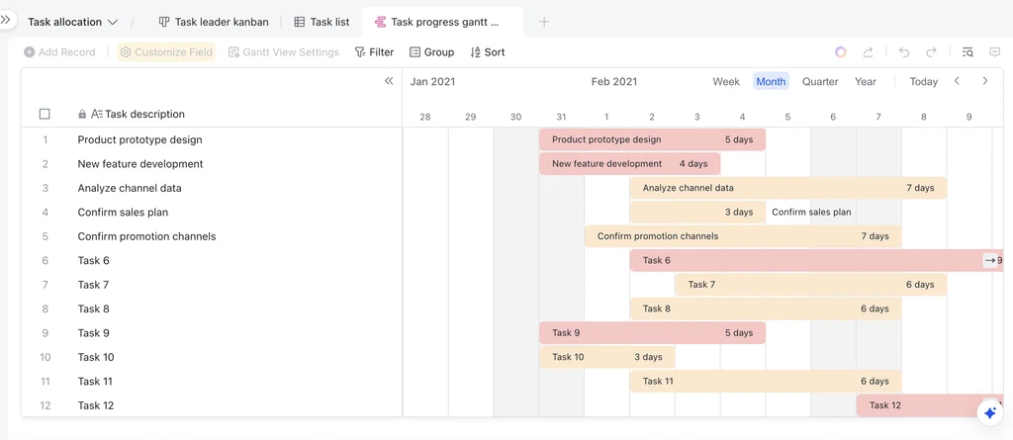Switch timeline scale to Quarter
Image resolution: width=1013 pixels, height=440 pixels.
tap(820, 81)
